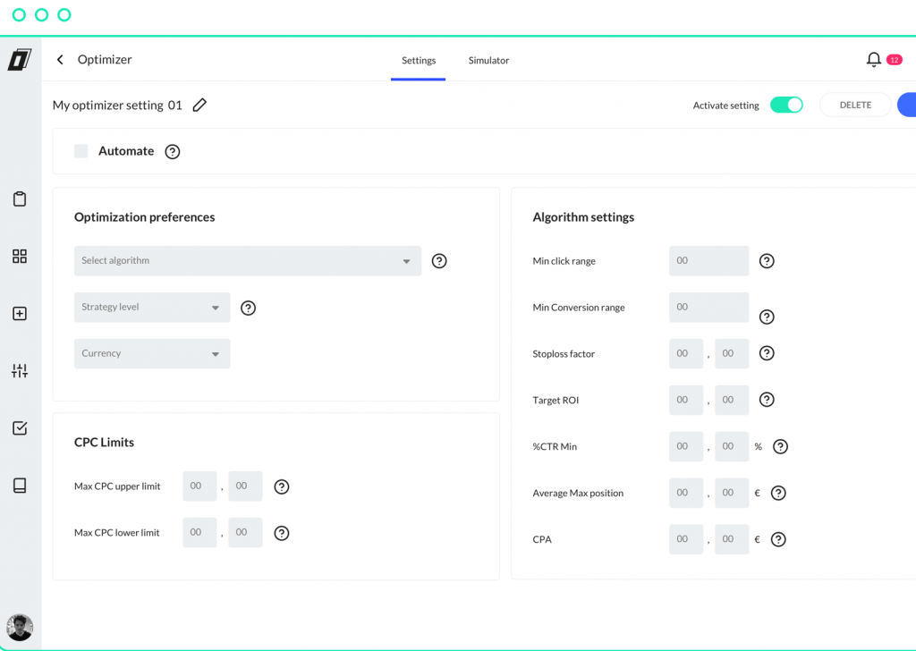Check the Automate checkbox
Image resolution: width=916 pixels, height=651 pixels.
point(81,151)
